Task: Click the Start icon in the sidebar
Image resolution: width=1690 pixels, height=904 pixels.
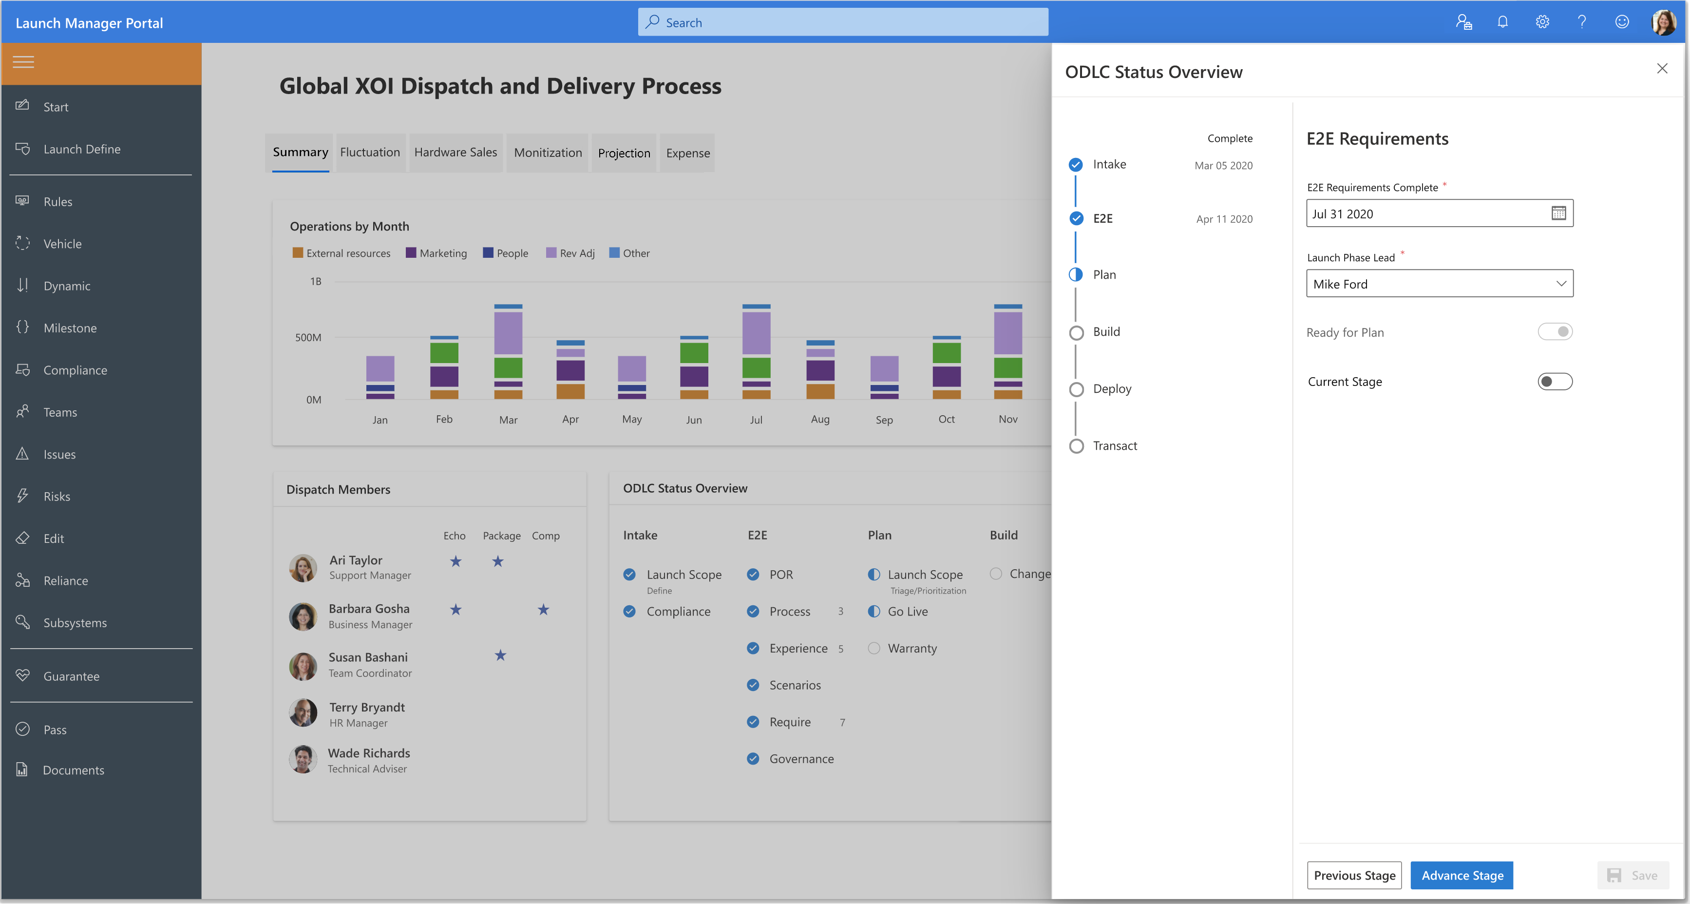Action: click(22, 105)
